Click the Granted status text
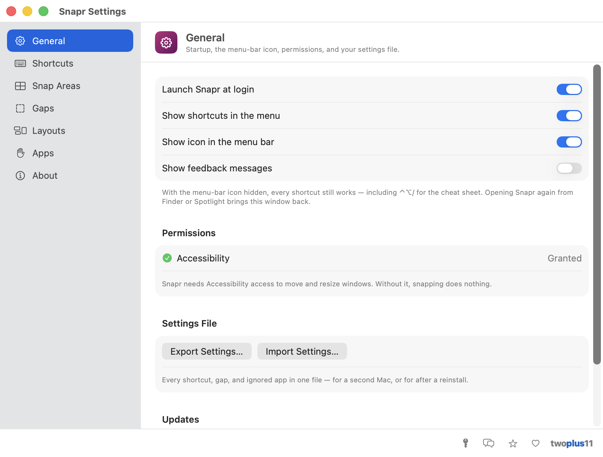 coord(564,258)
